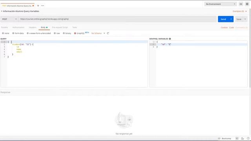Switch to the Pre-request Script tab

point(60,27)
